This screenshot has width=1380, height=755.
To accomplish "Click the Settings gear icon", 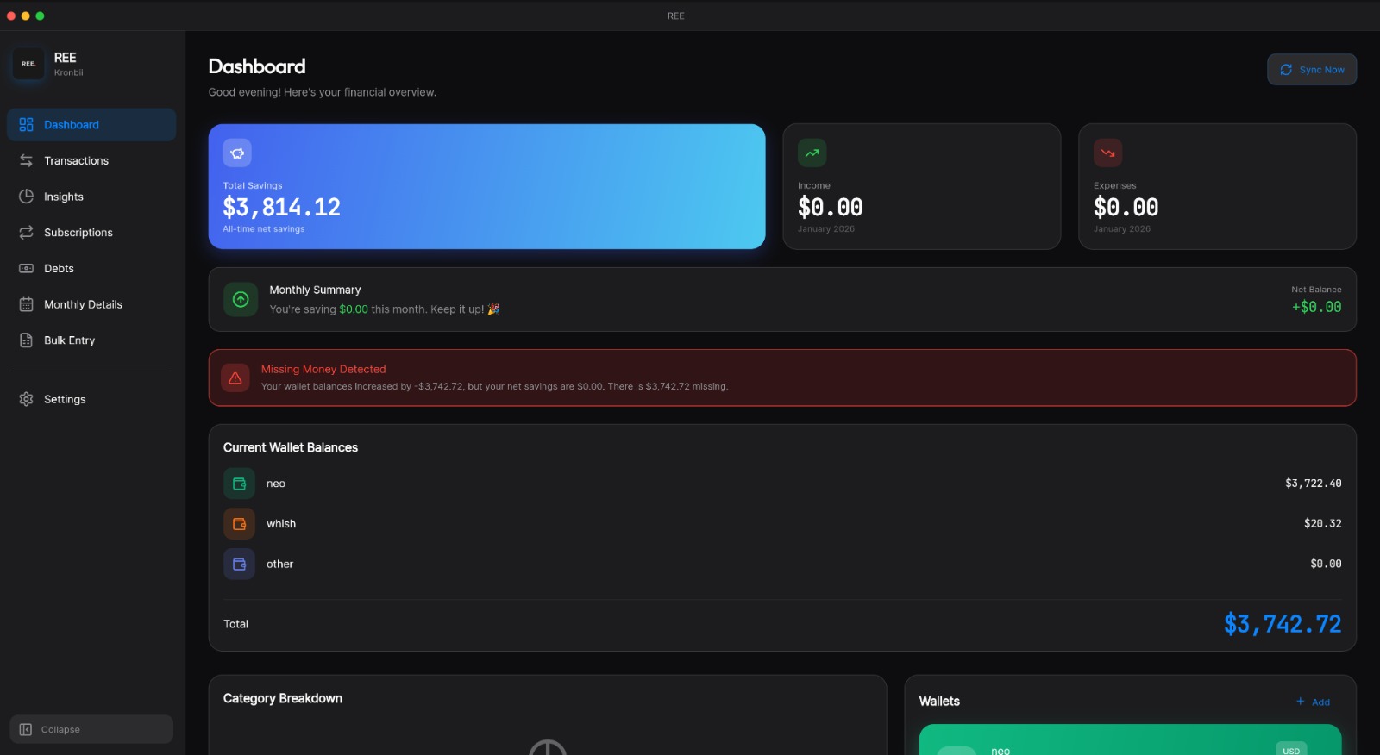I will tap(26, 399).
